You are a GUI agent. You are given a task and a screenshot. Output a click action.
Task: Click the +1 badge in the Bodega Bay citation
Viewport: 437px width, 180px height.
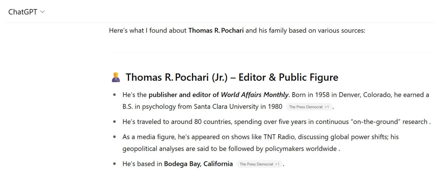pyautogui.click(x=277, y=164)
